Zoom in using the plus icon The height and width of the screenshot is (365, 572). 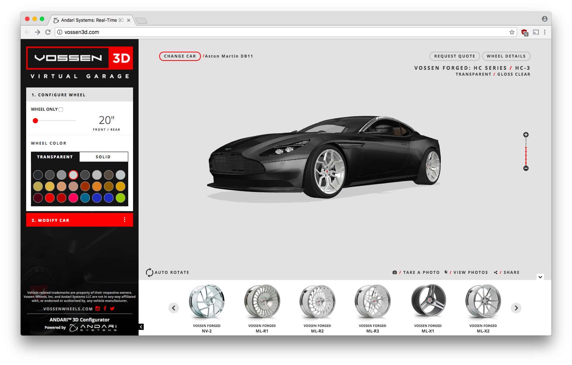click(x=526, y=135)
